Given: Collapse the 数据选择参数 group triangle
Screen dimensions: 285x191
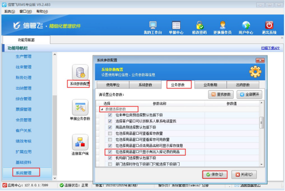Looking at the screenshot, I should 102,109.
